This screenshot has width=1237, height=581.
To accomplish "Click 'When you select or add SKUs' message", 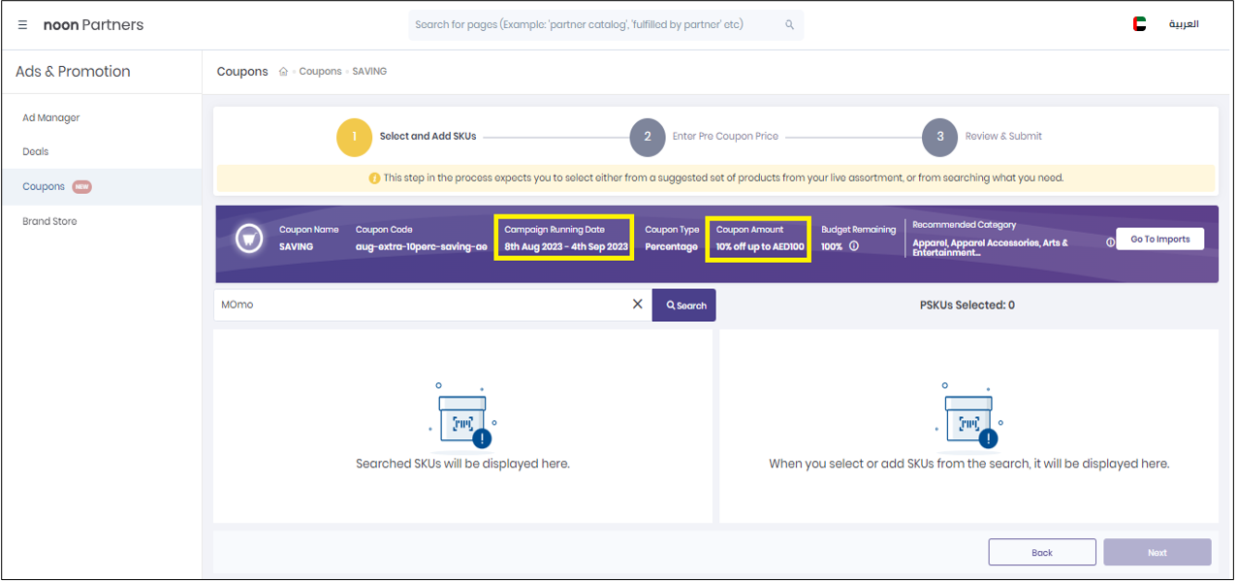I will click(x=968, y=464).
